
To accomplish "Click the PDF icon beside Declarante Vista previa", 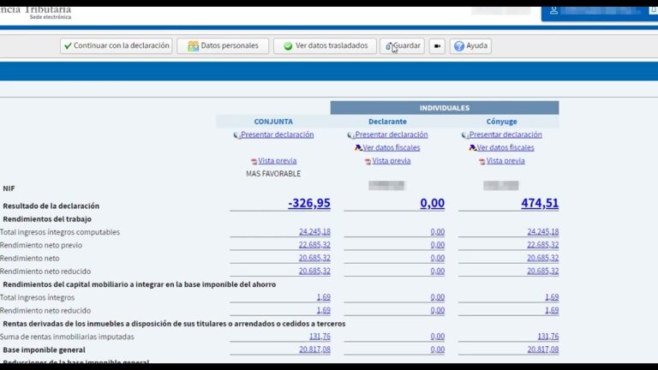I will click(x=368, y=162).
